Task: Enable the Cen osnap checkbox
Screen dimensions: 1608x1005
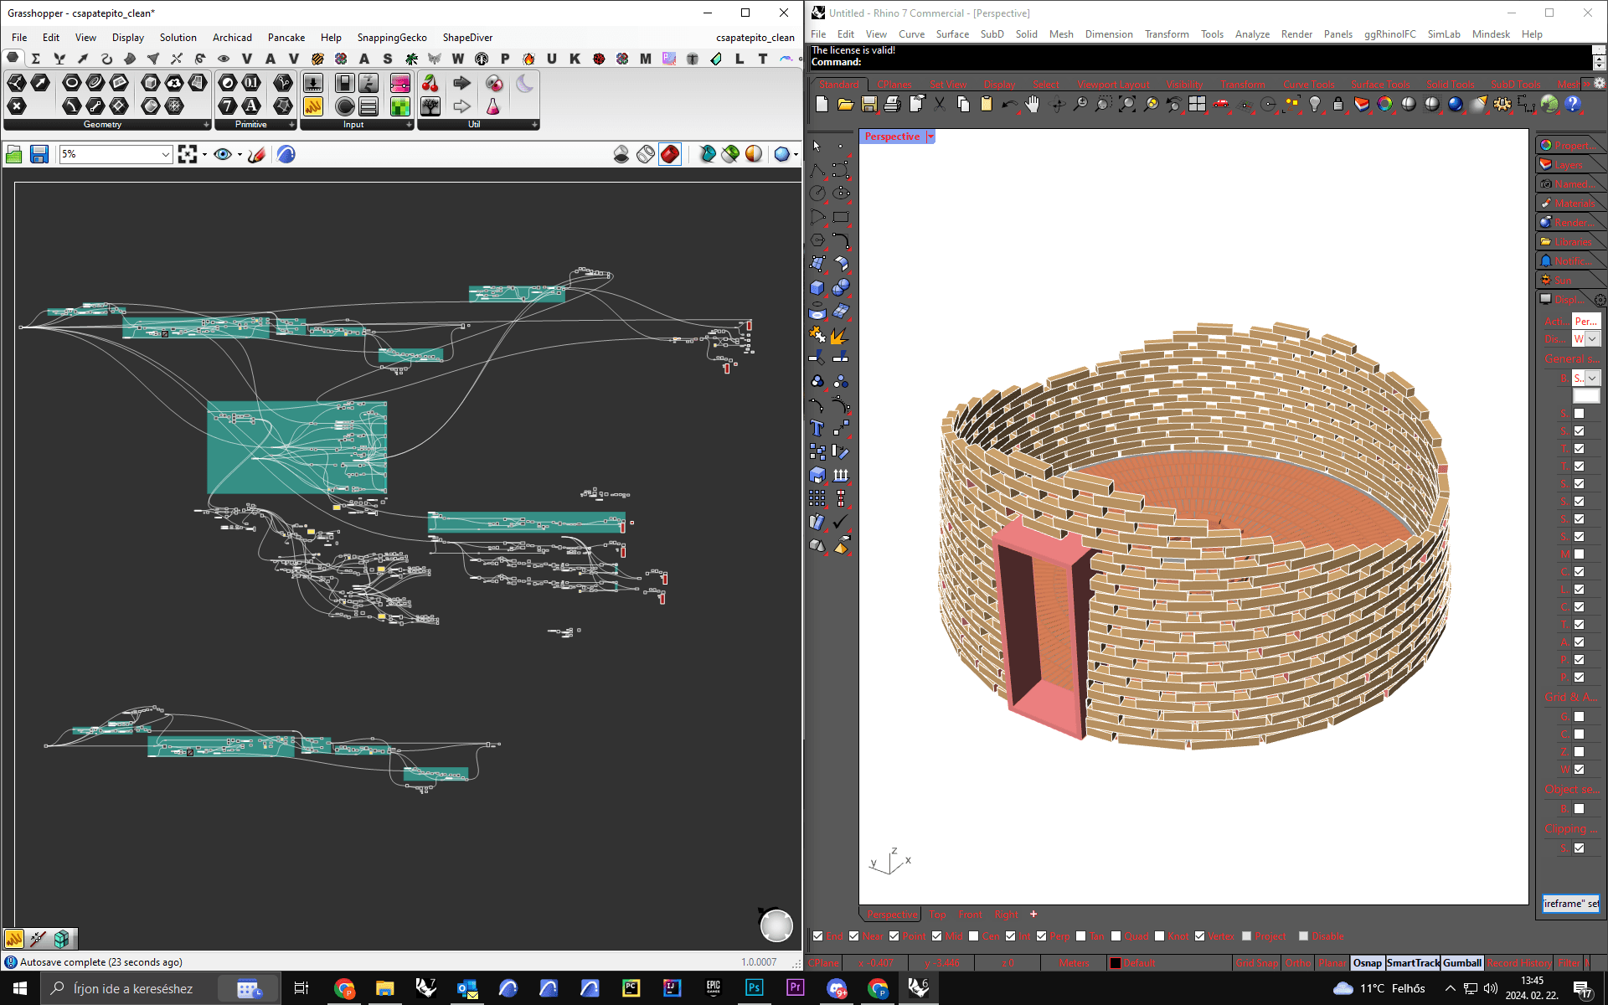Action: (974, 936)
